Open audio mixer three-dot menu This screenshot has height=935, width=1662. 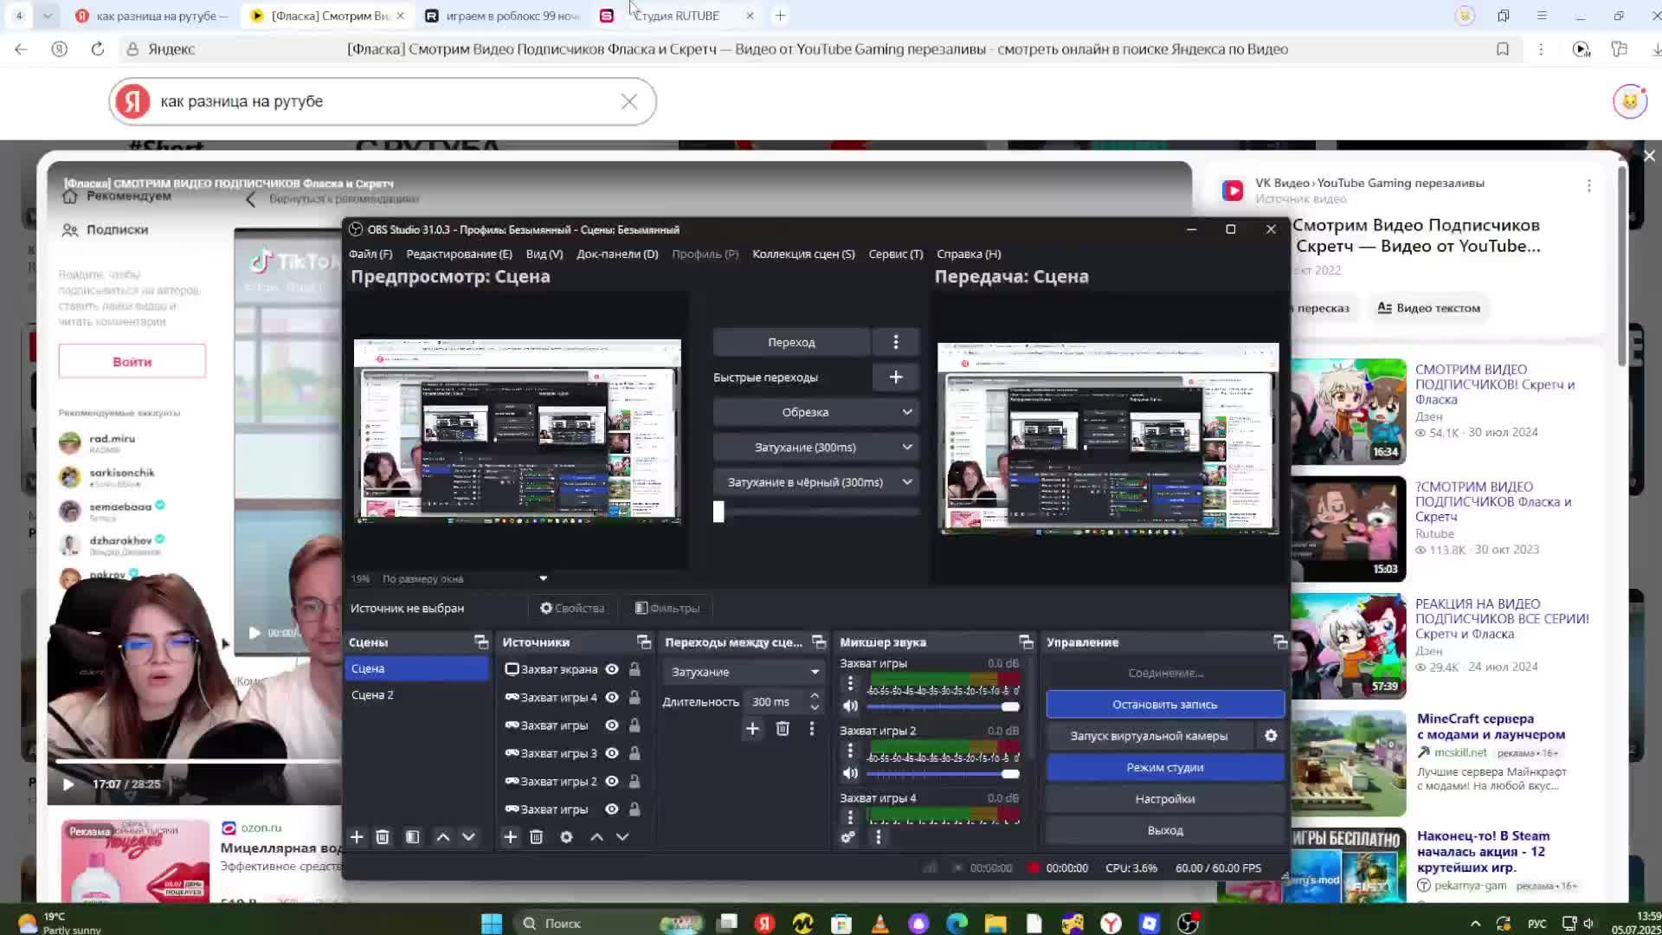click(879, 837)
